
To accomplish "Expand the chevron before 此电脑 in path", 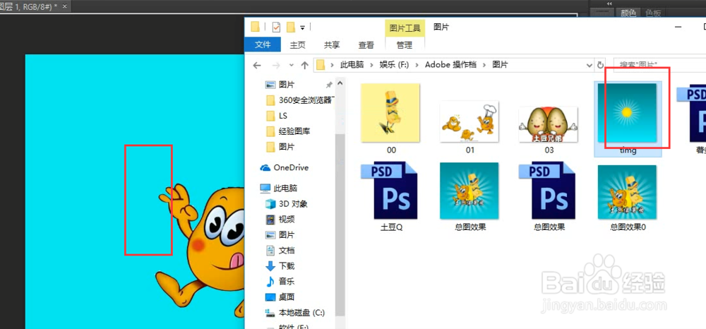I will pyautogui.click(x=333, y=65).
